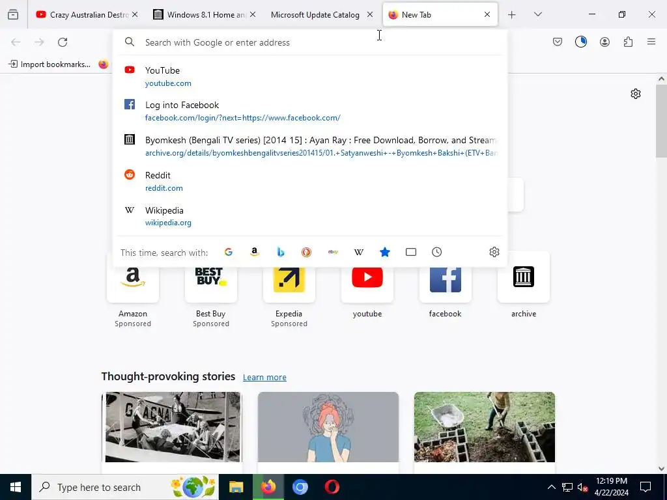Open the Firefox account icon
The height and width of the screenshot is (500, 667).
pos(604,42)
